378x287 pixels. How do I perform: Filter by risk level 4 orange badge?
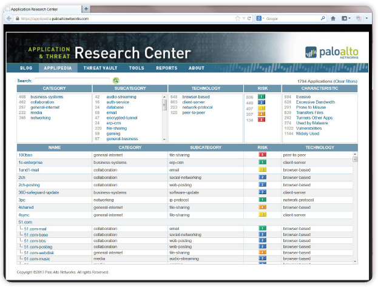(262, 114)
